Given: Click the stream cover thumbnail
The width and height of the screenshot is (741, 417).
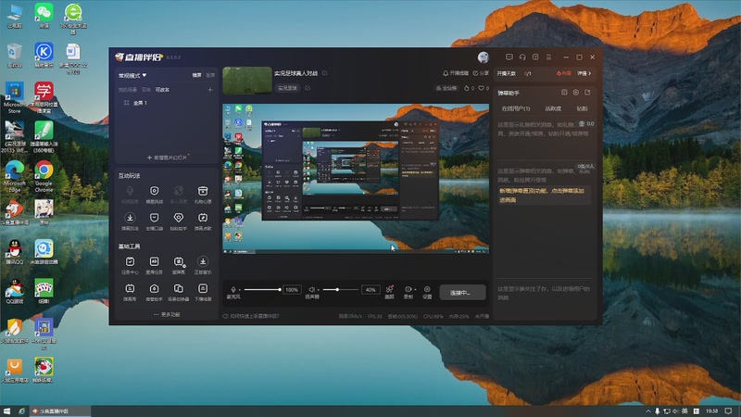Looking at the screenshot, I should pos(247,81).
